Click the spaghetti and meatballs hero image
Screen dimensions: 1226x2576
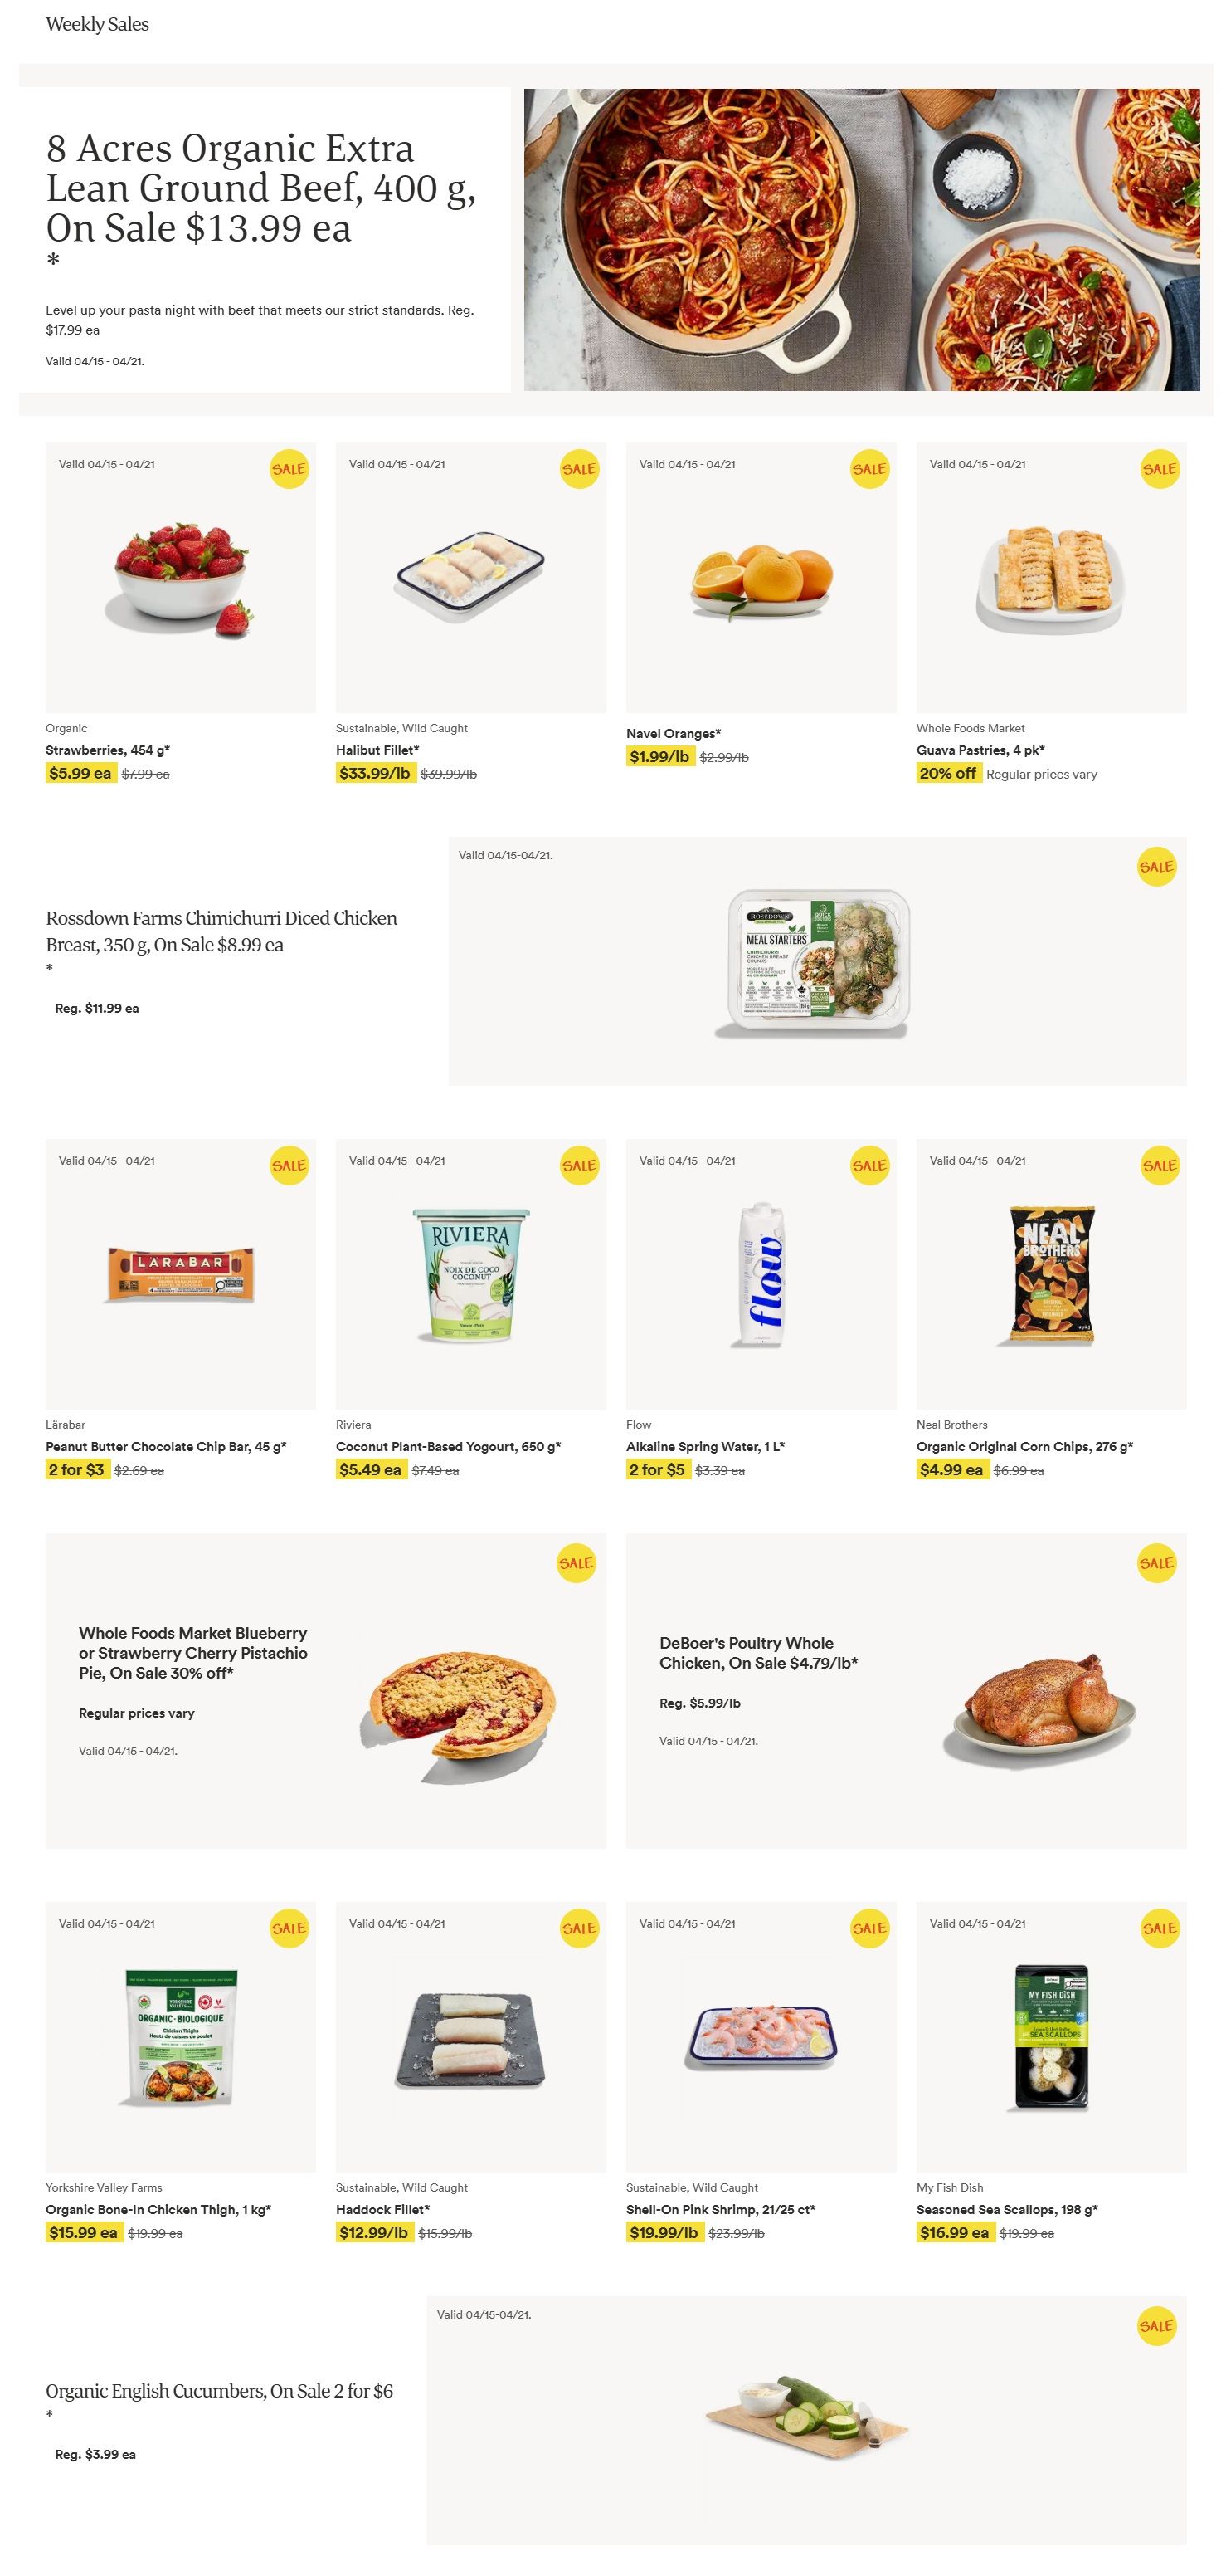(x=861, y=240)
